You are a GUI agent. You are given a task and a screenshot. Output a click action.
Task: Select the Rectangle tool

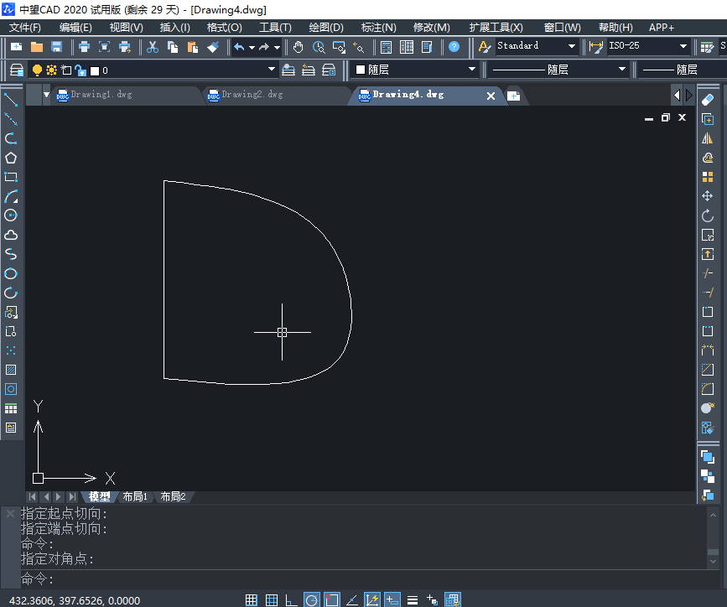pos(11,175)
